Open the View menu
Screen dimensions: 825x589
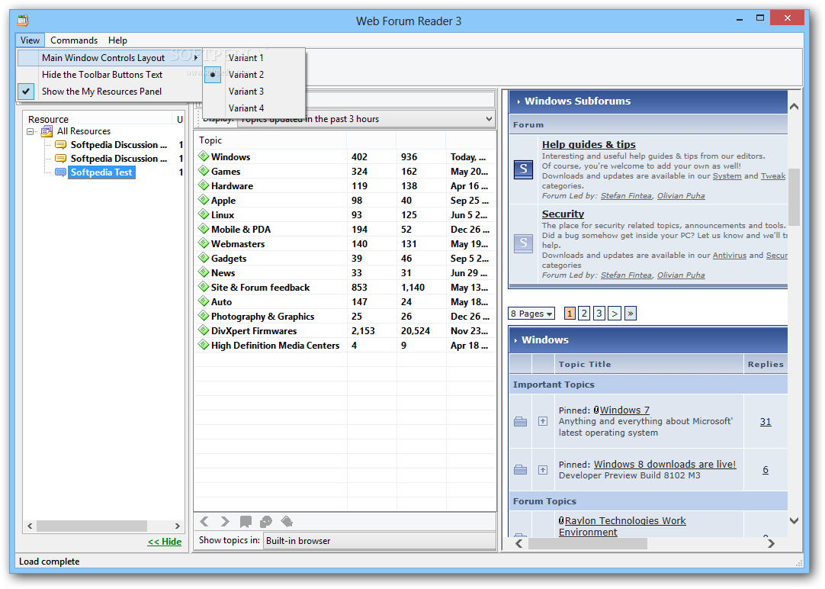[30, 40]
